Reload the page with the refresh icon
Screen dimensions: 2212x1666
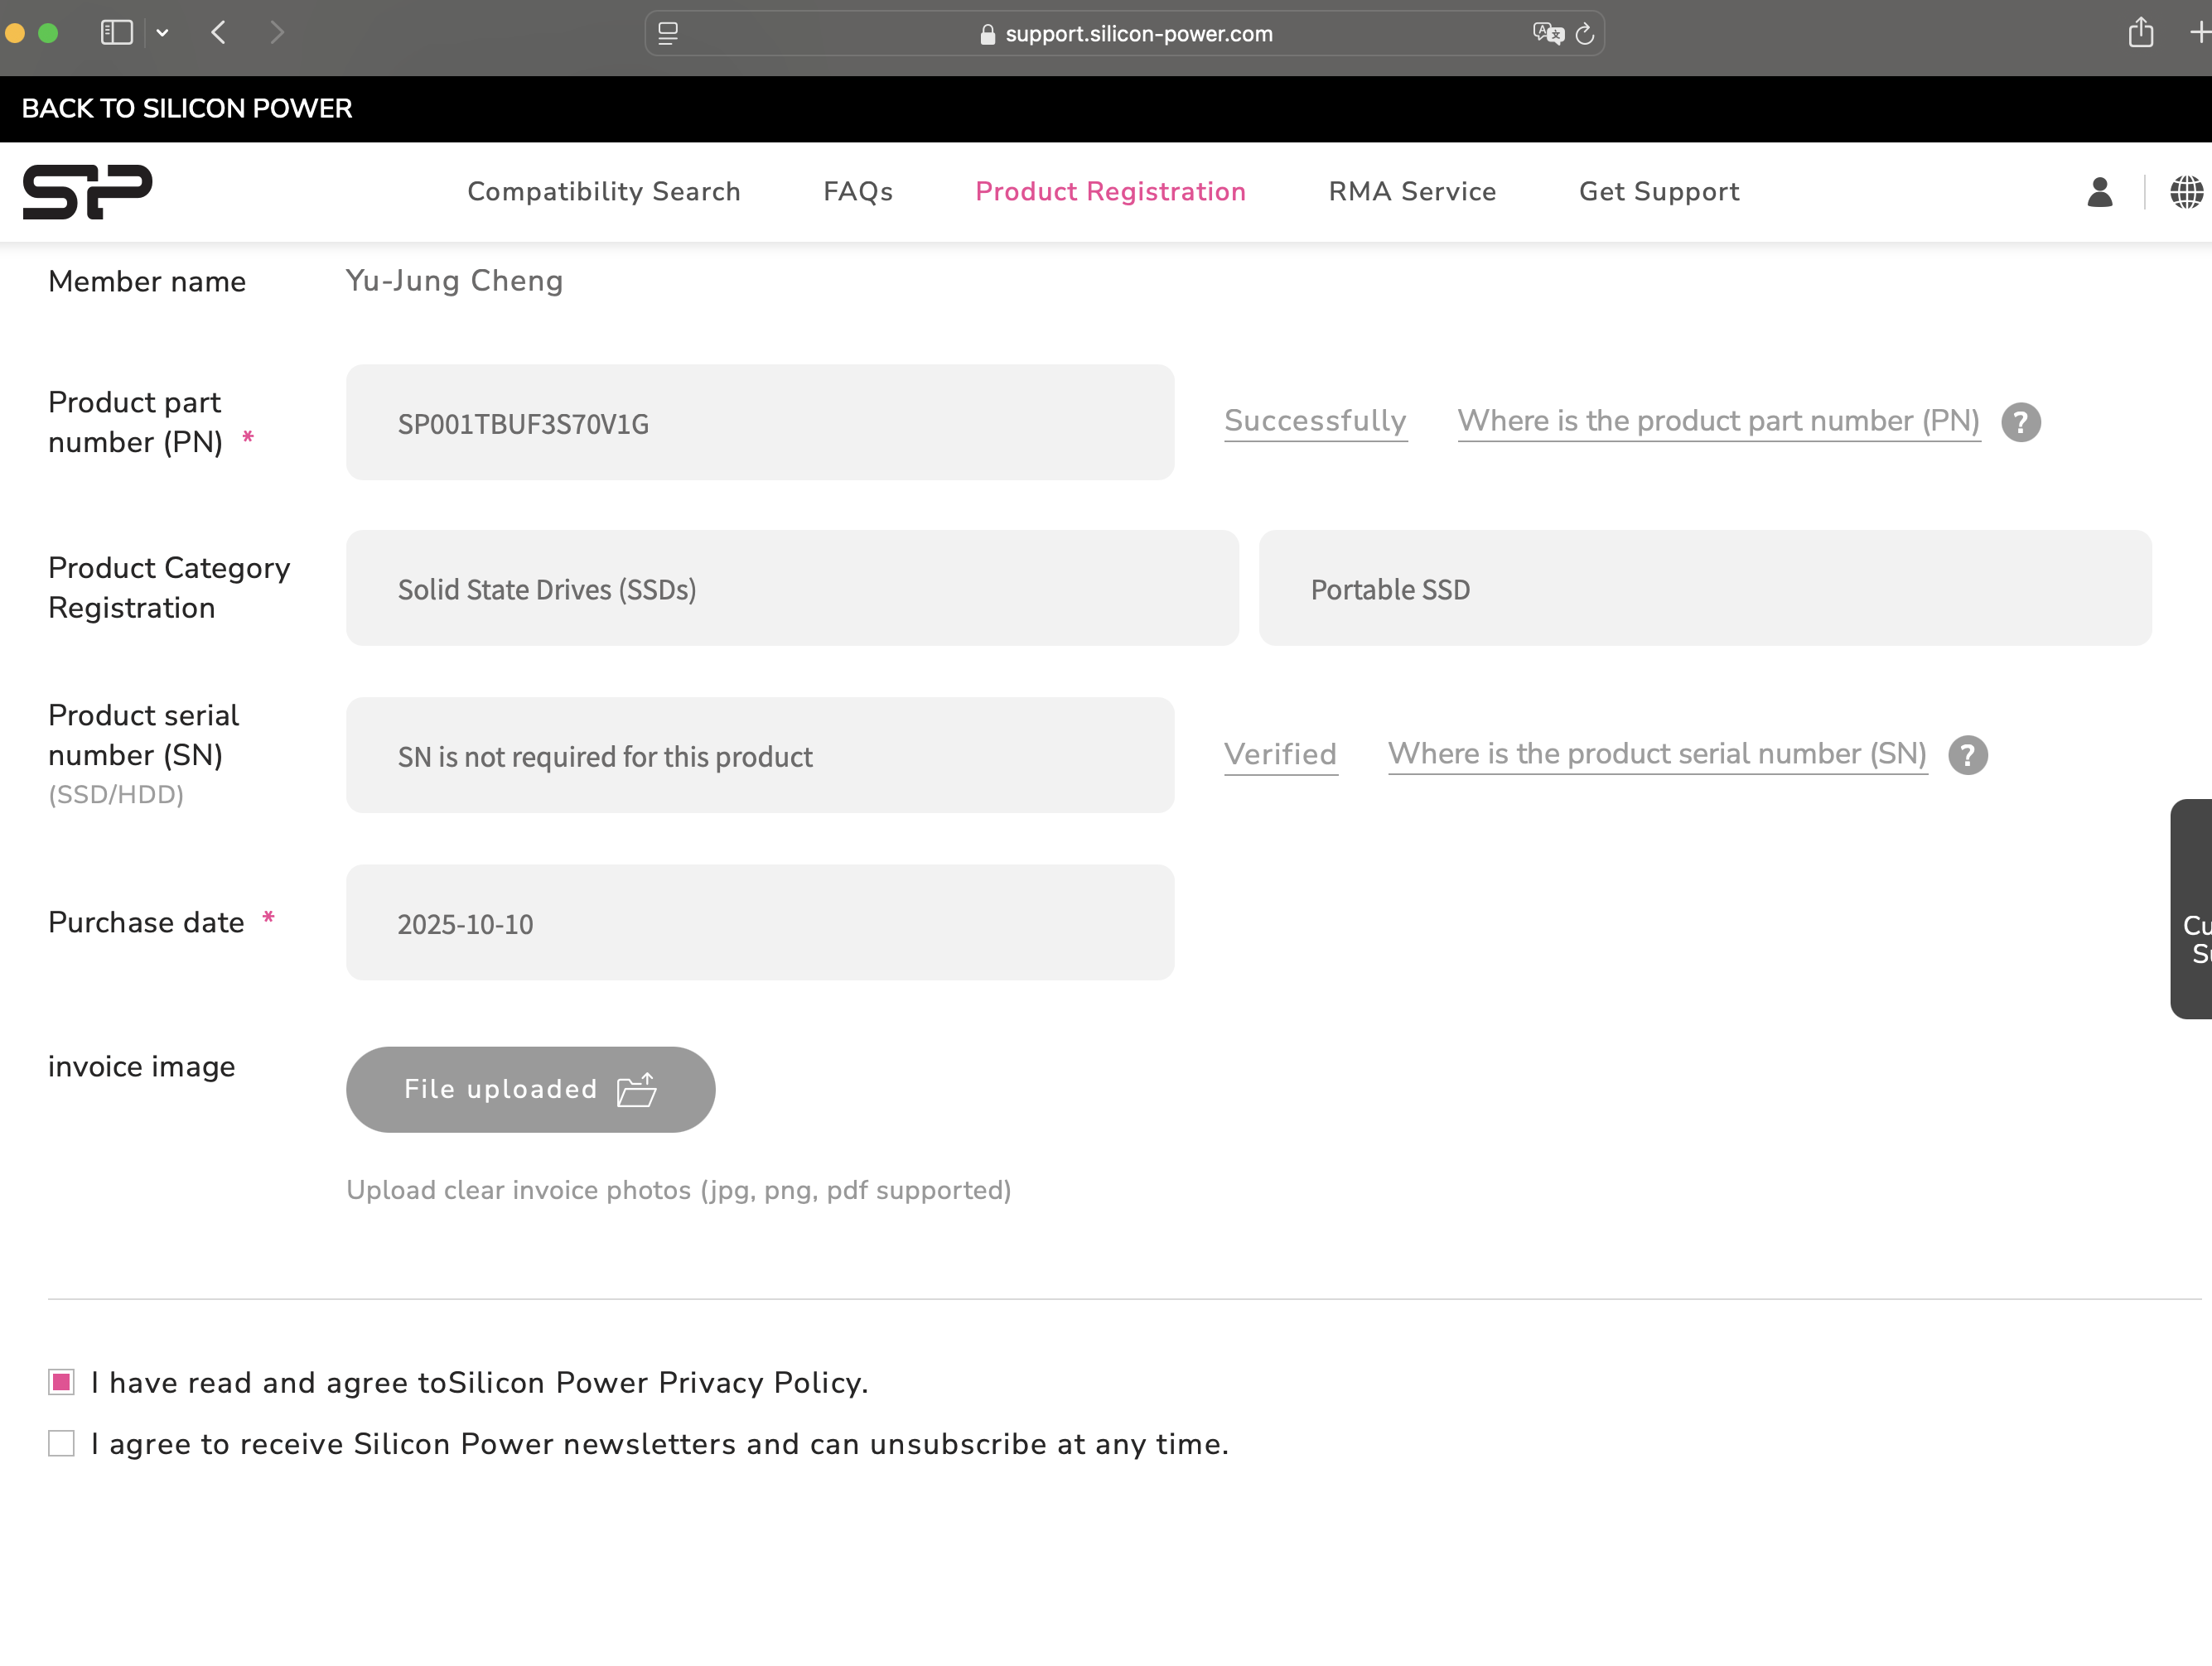pyautogui.click(x=1585, y=33)
